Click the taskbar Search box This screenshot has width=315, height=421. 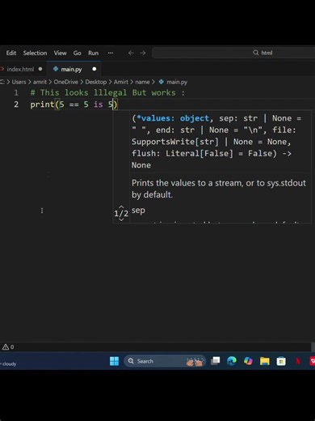[x=165, y=361]
